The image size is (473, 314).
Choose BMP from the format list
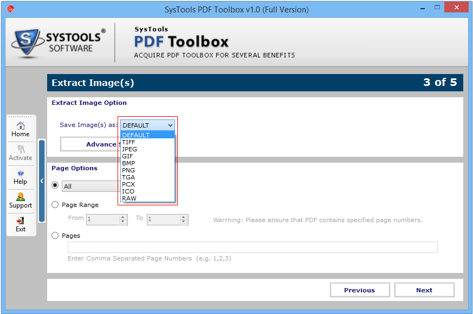point(147,163)
